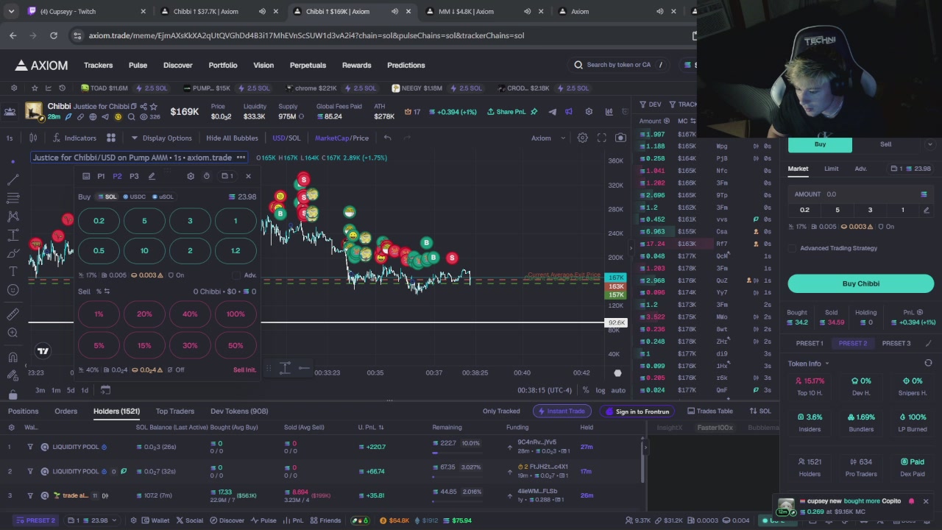
Task: Copy the Justice for Chibbi token name
Action: [x=133, y=106]
